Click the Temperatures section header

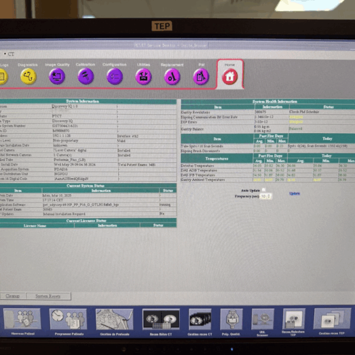pyautogui.click(x=217, y=159)
